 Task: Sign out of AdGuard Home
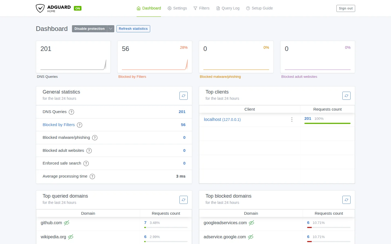pos(346,8)
